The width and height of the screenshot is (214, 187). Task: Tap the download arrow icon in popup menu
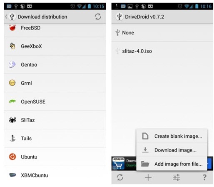(145, 150)
